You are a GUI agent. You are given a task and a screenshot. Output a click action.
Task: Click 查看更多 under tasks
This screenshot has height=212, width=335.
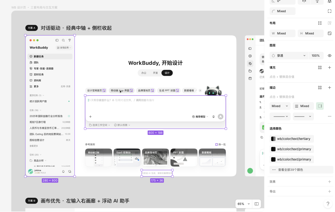pyautogui.click(x=33, y=146)
